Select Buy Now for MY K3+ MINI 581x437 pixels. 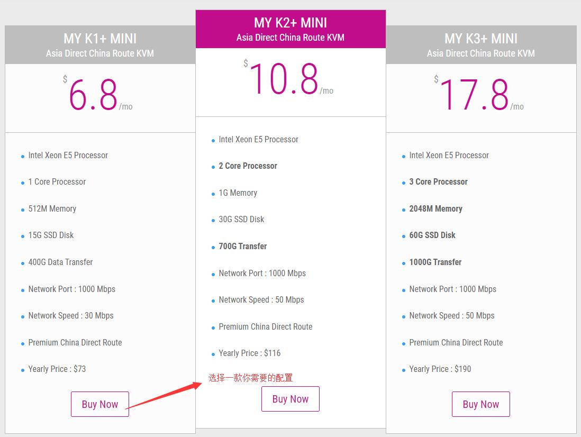(480, 404)
